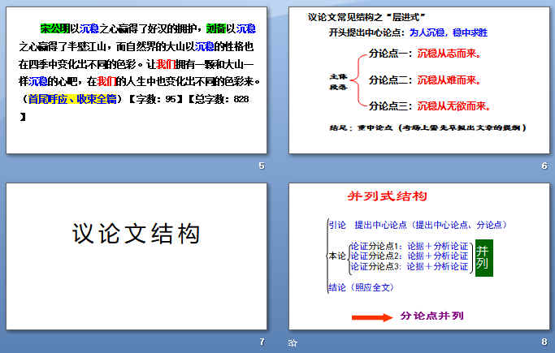Click the animation star icon below slide 8
The height and width of the screenshot is (353, 555).
pyautogui.click(x=293, y=343)
